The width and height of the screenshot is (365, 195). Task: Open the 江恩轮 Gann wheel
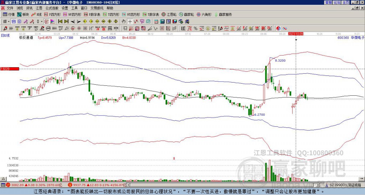point(169,14)
